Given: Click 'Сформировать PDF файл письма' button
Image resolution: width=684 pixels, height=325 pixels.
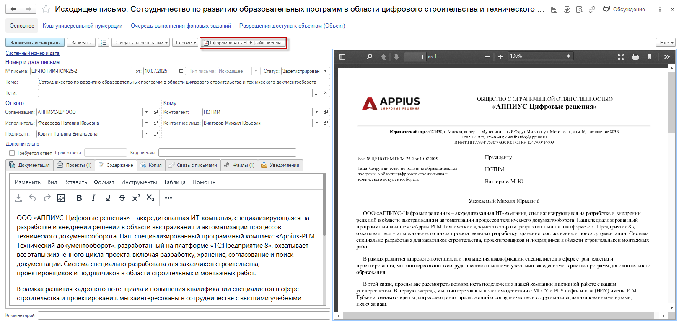Looking at the screenshot, I should (243, 43).
